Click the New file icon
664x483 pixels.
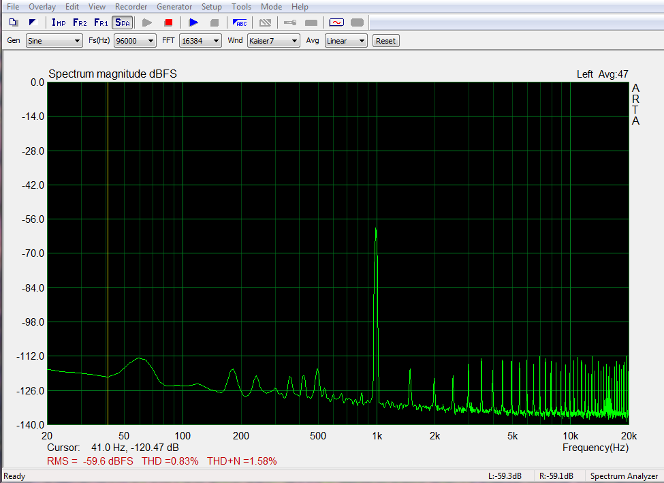click(x=14, y=22)
